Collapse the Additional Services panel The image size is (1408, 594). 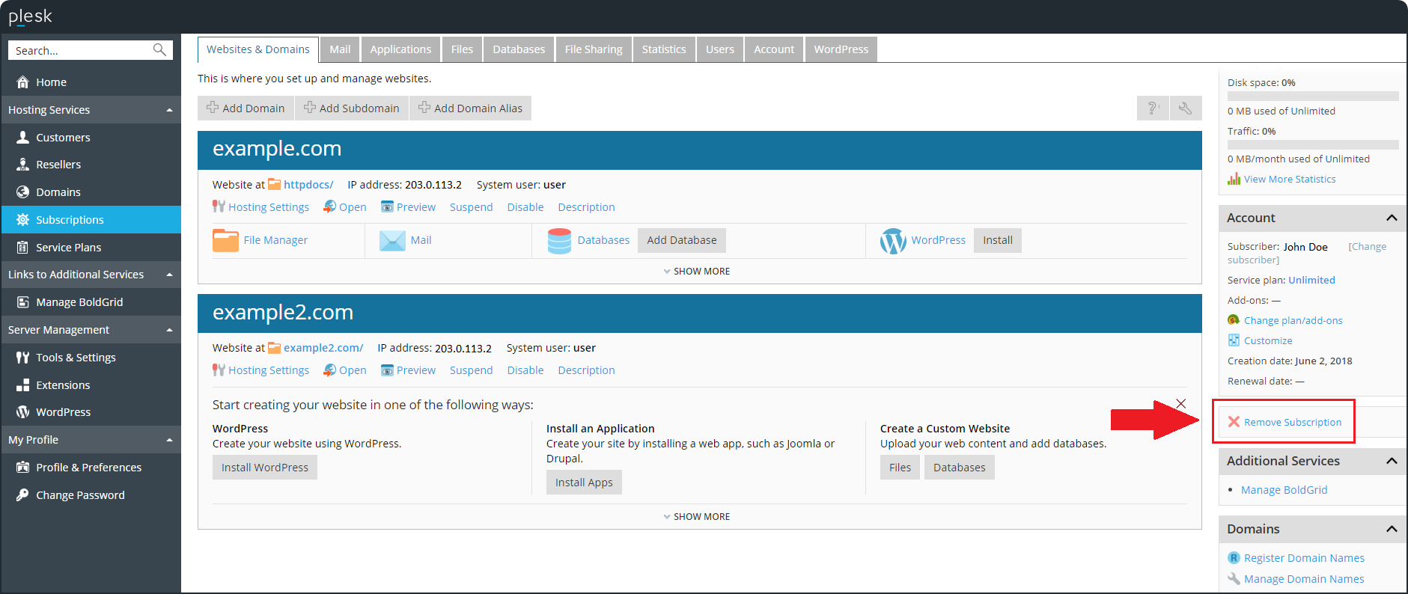pos(1391,461)
